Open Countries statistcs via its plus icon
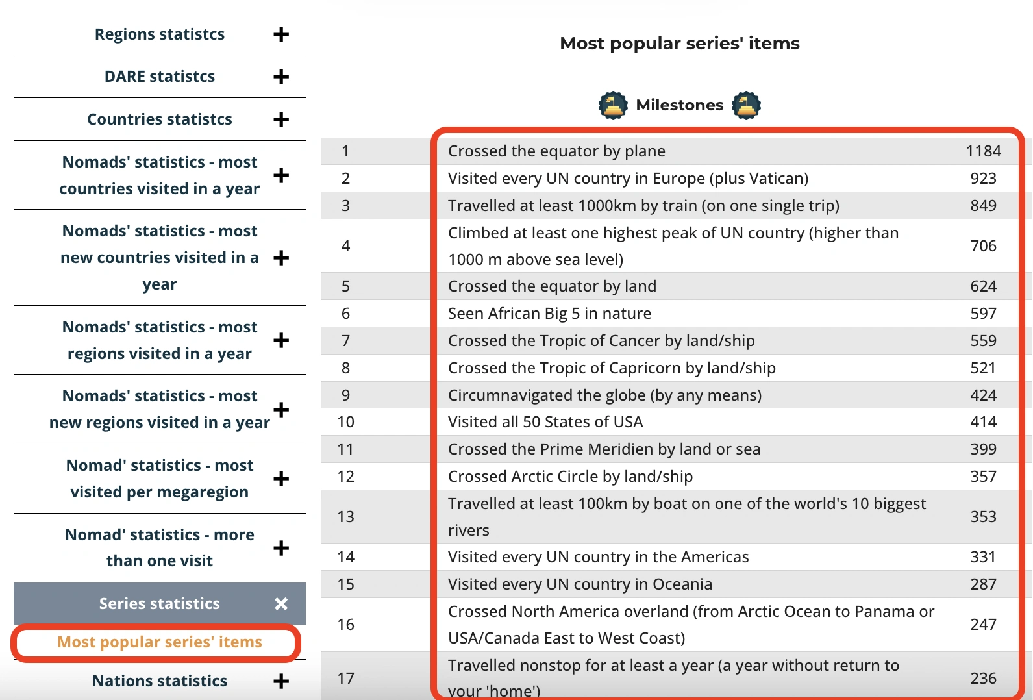 [x=281, y=119]
